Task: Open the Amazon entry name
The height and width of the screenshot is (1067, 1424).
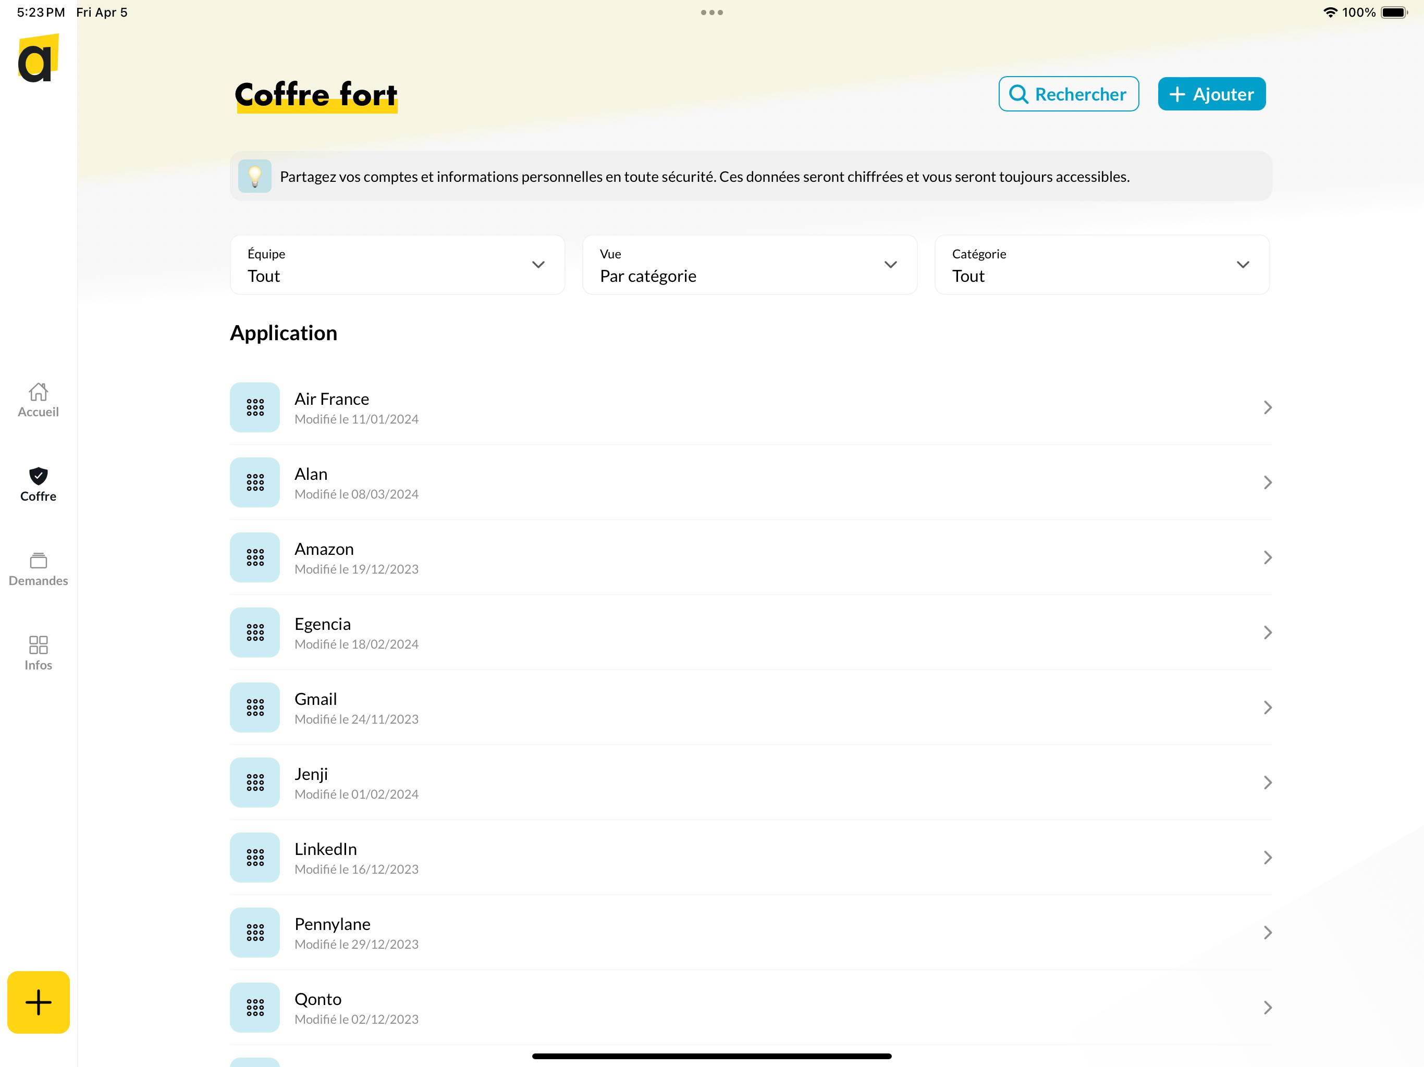Action: 324,549
